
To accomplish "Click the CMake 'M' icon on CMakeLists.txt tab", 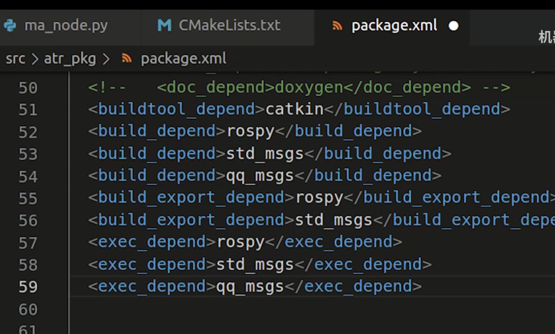I will pyautogui.click(x=164, y=26).
